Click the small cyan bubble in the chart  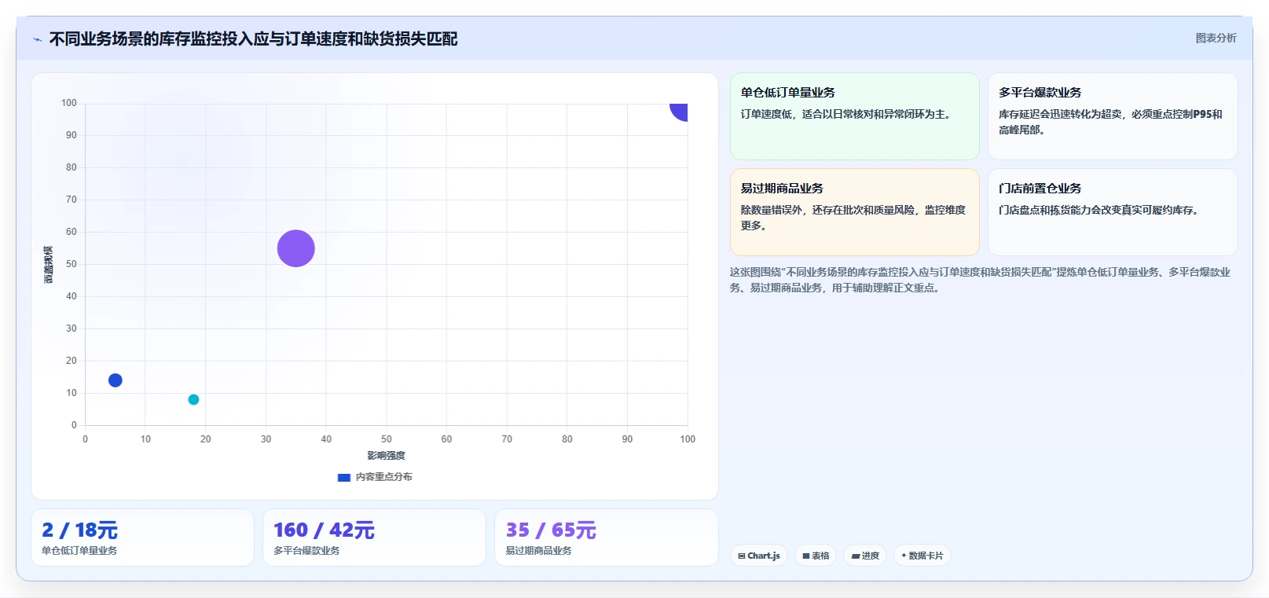point(193,399)
